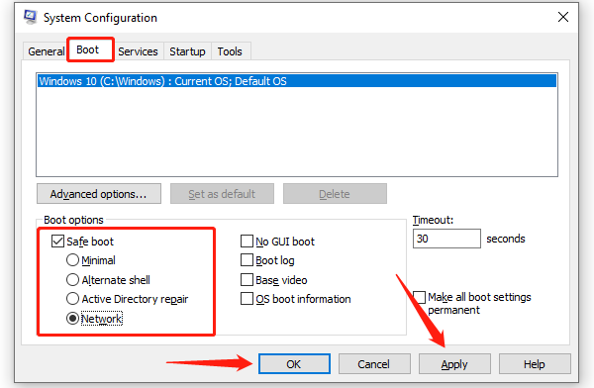594x388 pixels.
Task: Go to the Startup tab
Action: click(187, 51)
